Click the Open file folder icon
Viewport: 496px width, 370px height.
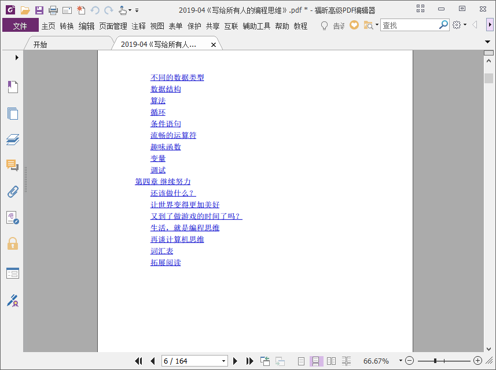[25, 10]
